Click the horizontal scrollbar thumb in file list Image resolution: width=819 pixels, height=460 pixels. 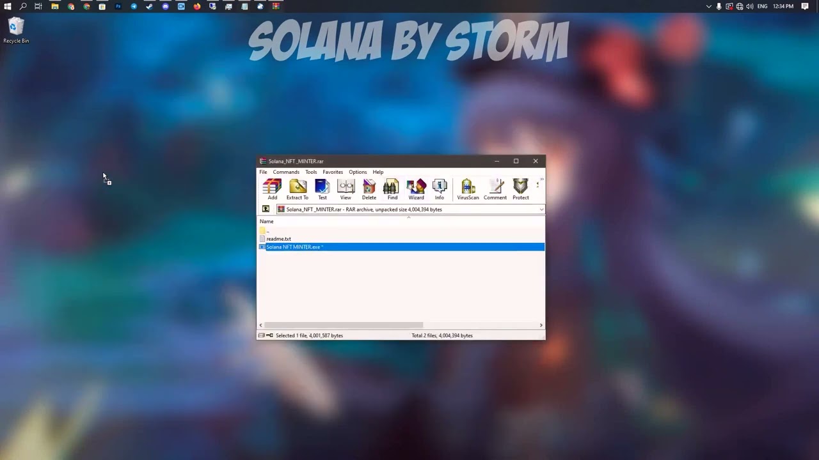(344, 325)
